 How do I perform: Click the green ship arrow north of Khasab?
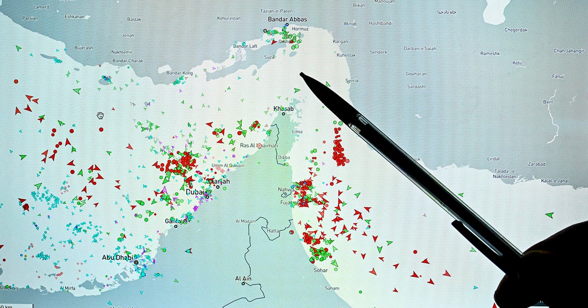[x=297, y=90]
